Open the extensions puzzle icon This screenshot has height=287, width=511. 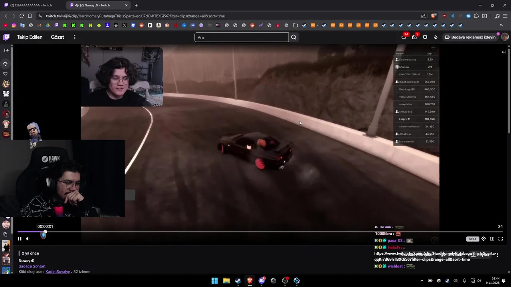click(476, 16)
